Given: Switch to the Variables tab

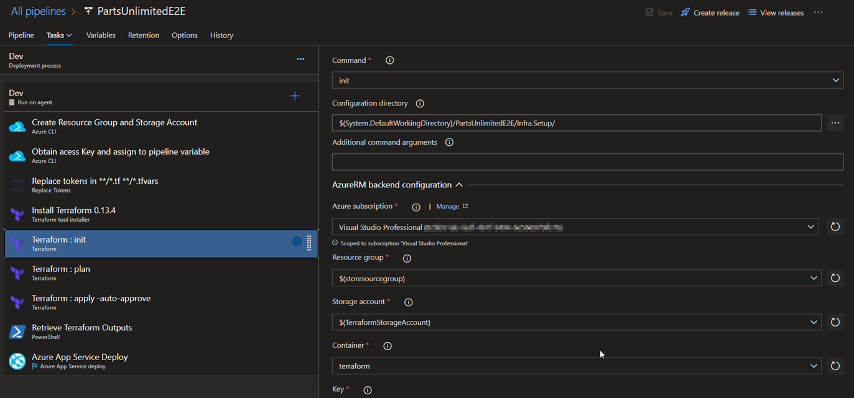Looking at the screenshot, I should pos(101,35).
